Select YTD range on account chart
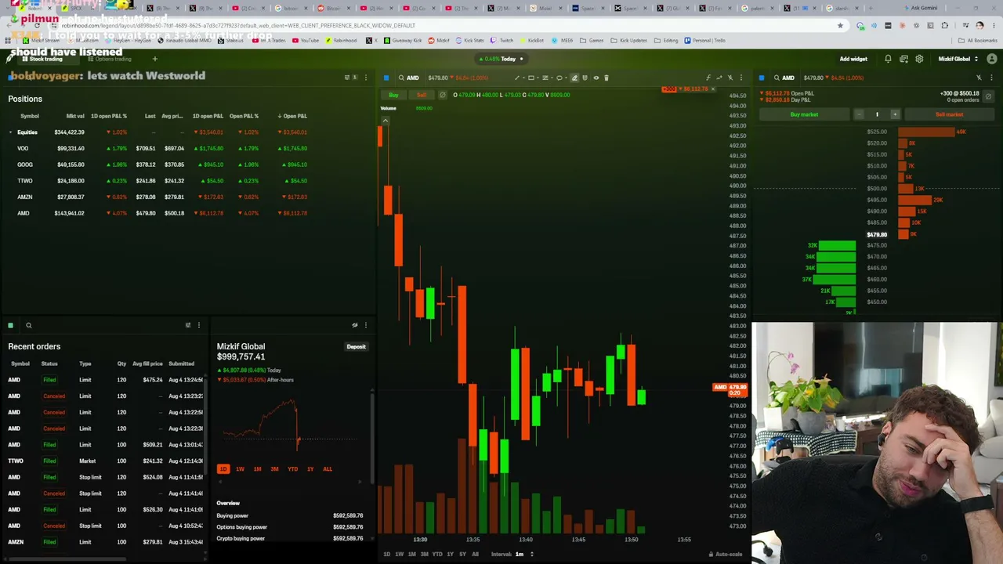The width and height of the screenshot is (1003, 564). pyautogui.click(x=292, y=469)
